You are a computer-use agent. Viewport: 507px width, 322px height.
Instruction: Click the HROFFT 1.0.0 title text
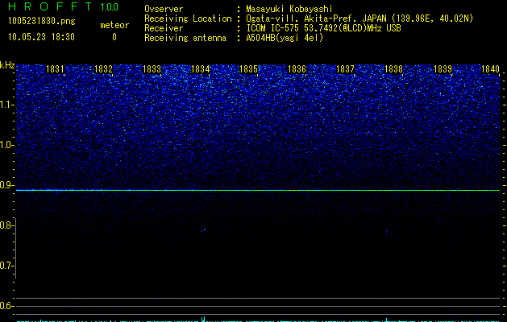[63, 6]
